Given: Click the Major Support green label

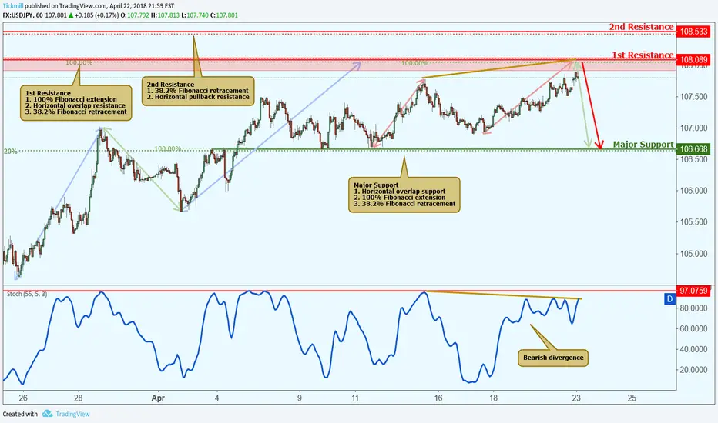Looking at the screenshot, I should coord(643,145).
